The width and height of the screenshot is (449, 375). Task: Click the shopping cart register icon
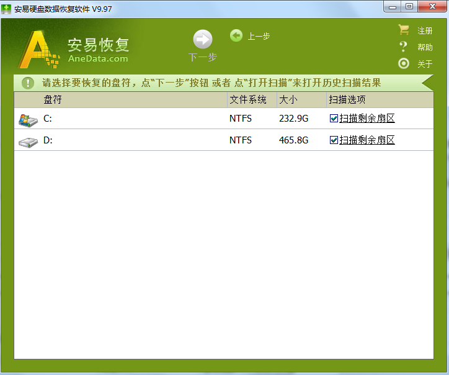point(404,30)
